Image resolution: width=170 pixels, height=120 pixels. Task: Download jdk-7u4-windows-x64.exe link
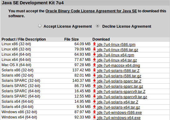pyautogui.click(x=119, y=118)
